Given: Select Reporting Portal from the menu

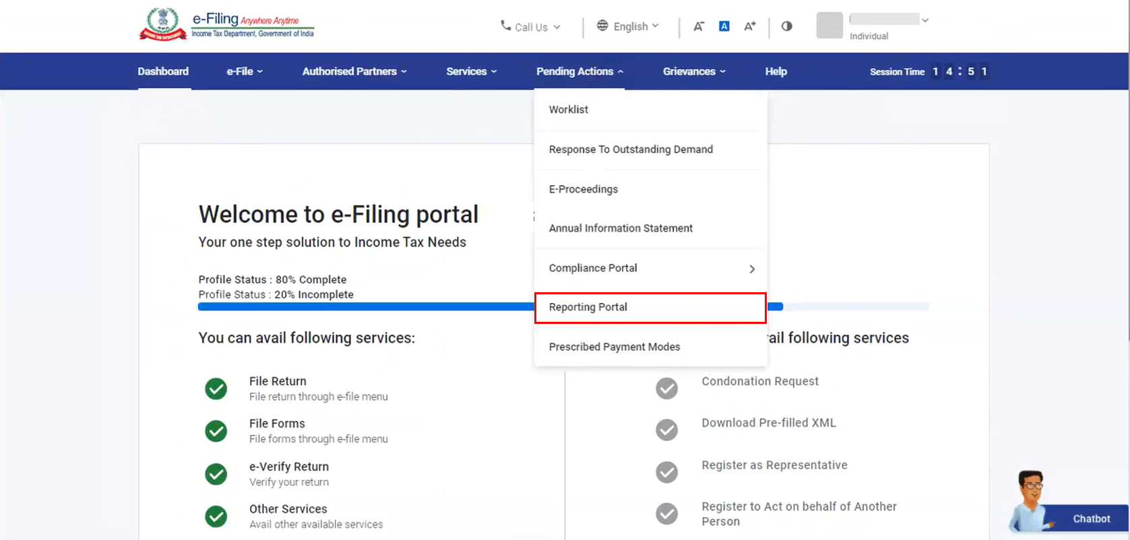Looking at the screenshot, I should [x=588, y=307].
